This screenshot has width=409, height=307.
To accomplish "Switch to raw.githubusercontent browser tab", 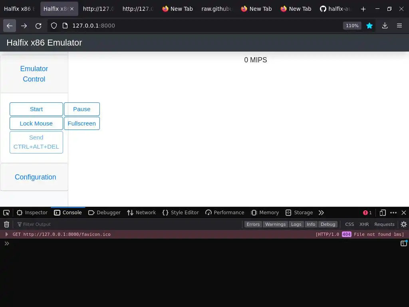I will [x=216, y=9].
